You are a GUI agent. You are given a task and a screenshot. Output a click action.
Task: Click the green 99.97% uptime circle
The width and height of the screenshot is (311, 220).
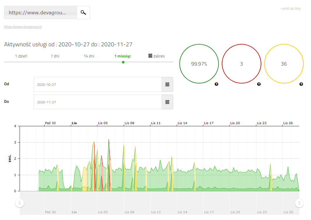click(199, 64)
